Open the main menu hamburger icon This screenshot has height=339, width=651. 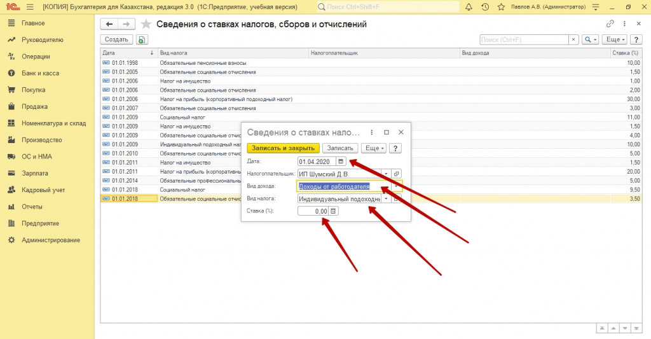click(x=29, y=7)
